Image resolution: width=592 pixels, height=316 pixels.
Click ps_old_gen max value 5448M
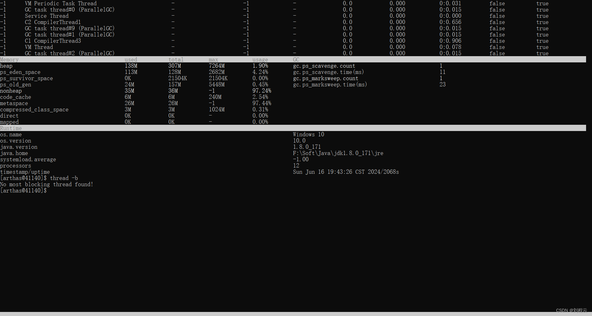point(217,85)
